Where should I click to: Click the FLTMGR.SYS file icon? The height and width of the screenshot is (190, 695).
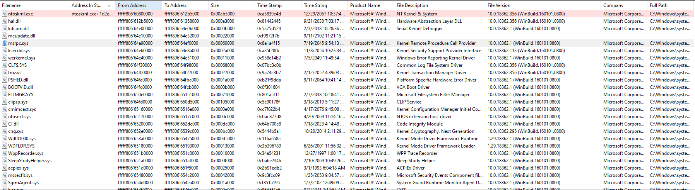click(4, 95)
